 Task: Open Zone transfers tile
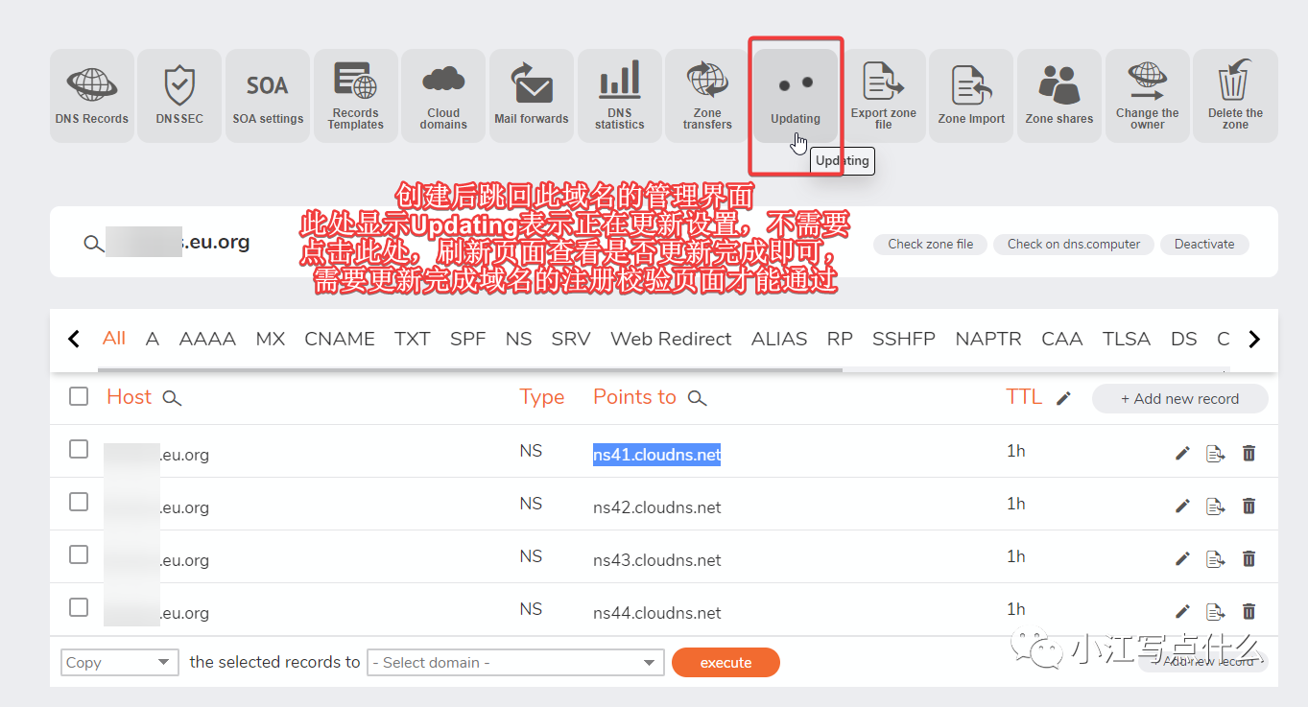pyautogui.click(x=707, y=96)
